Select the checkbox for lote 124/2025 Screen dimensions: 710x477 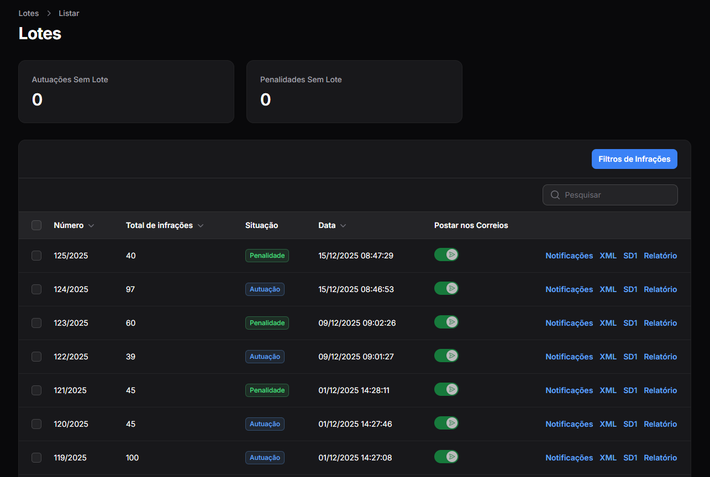(x=36, y=289)
